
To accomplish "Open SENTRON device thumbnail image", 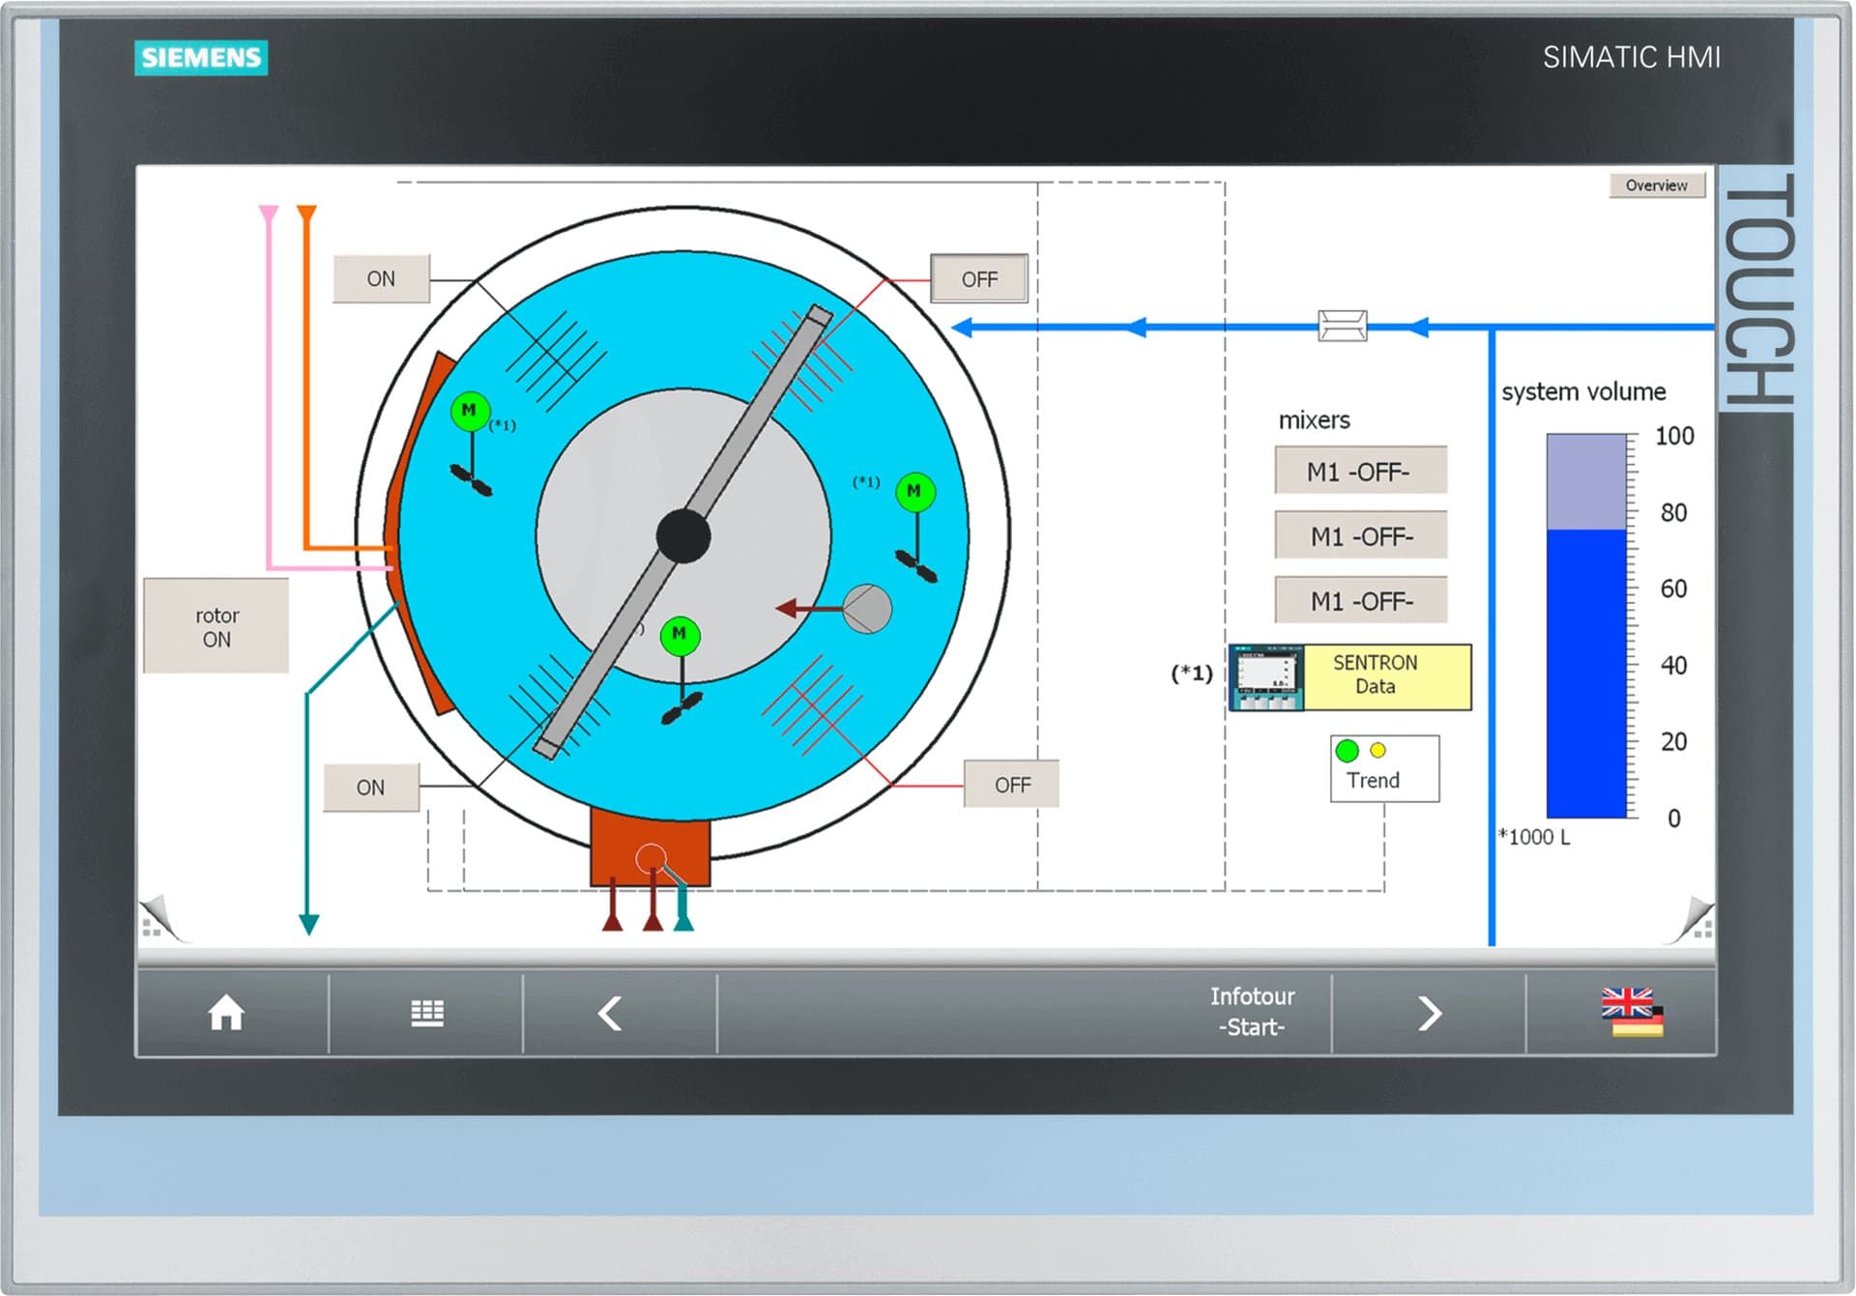I will coord(1266,677).
